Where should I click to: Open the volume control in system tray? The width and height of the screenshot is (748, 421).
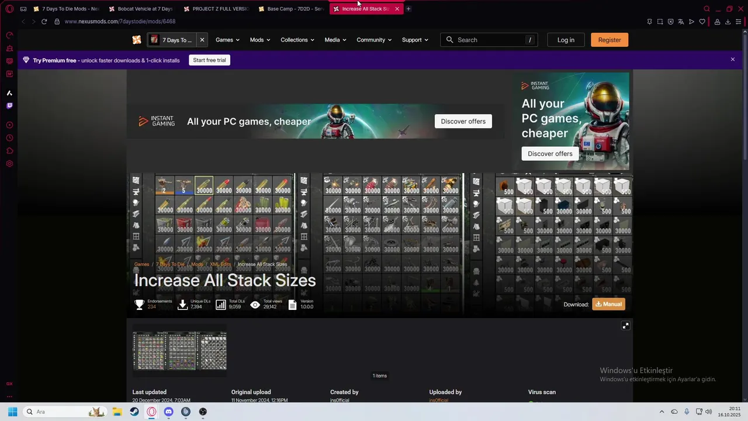(x=709, y=412)
